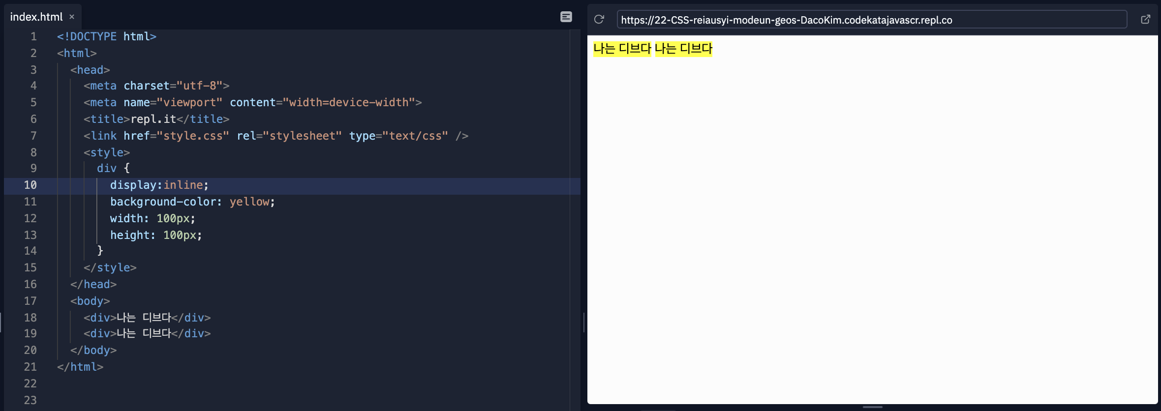Click line number 1 in gutter
Image resolution: width=1161 pixels, height=411 pixels.
tap(33, 36)
